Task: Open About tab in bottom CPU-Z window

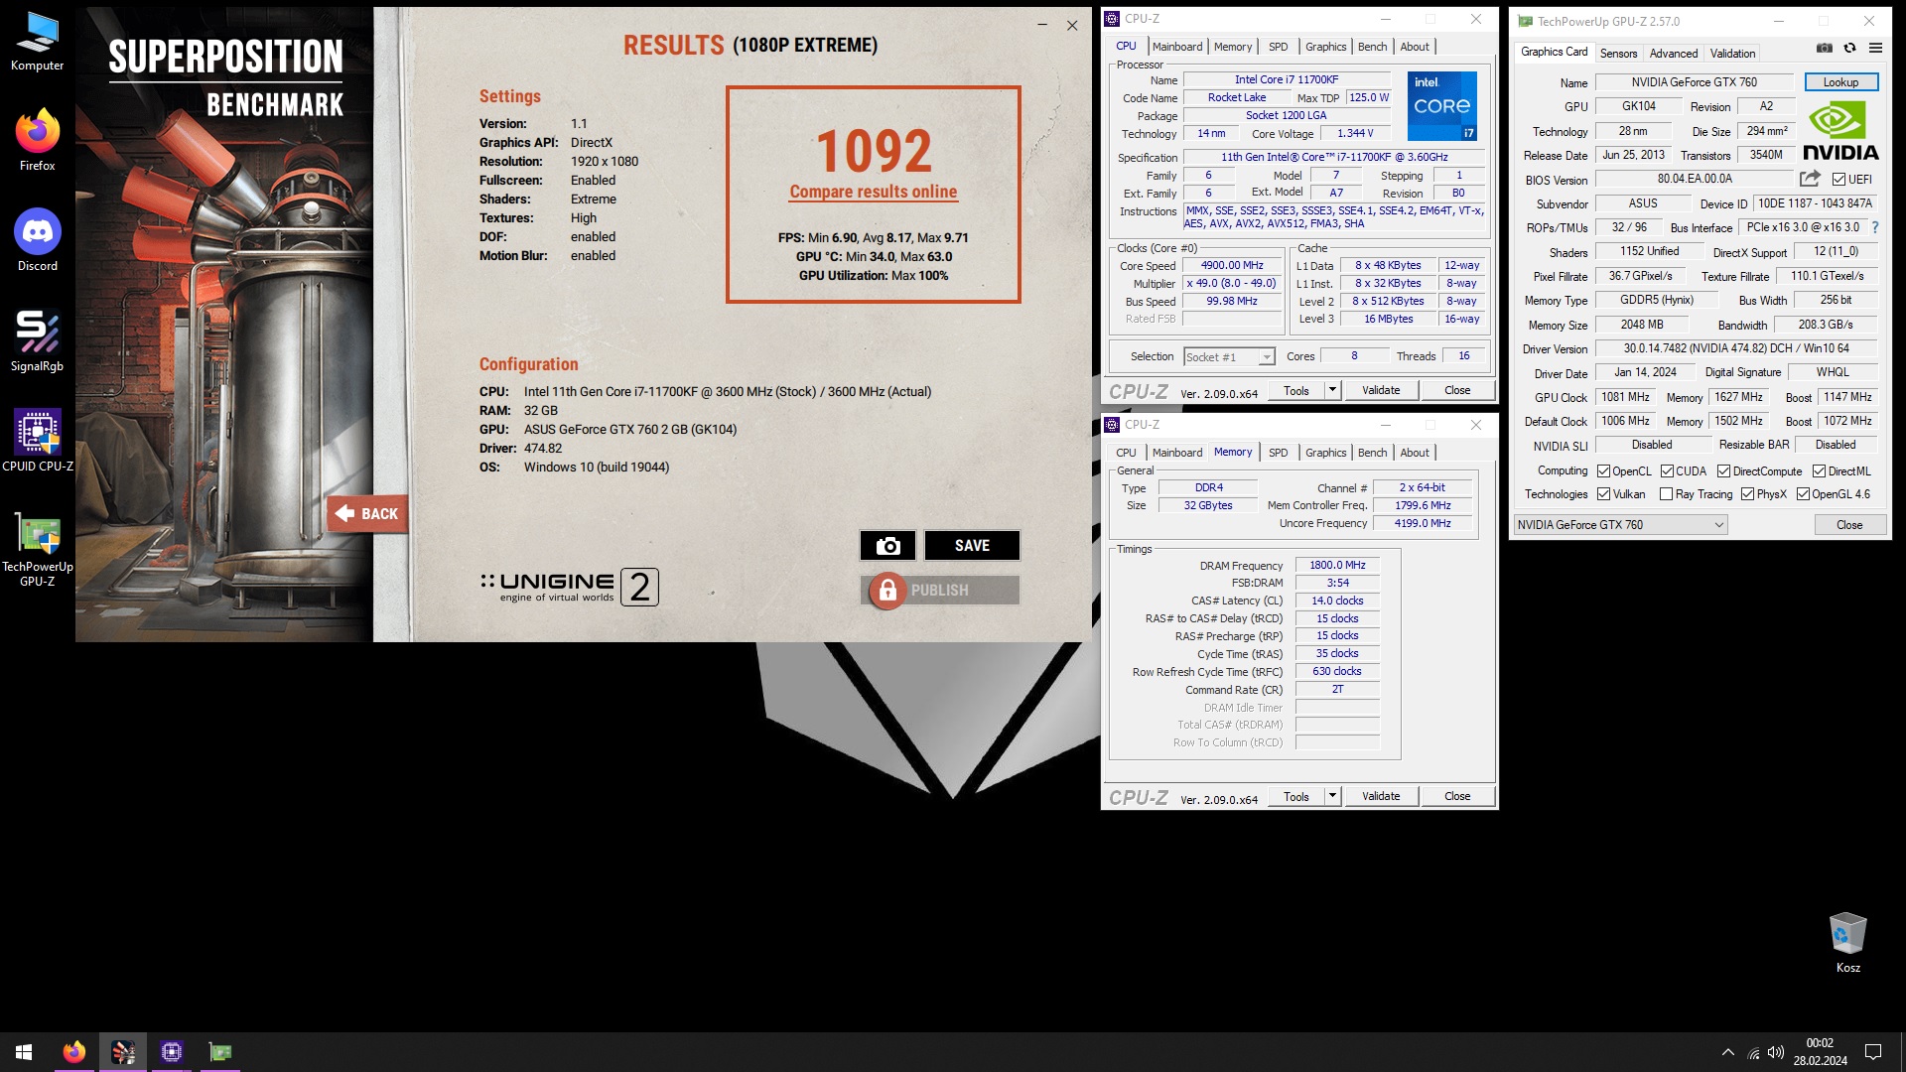Action: point(1414,453)
